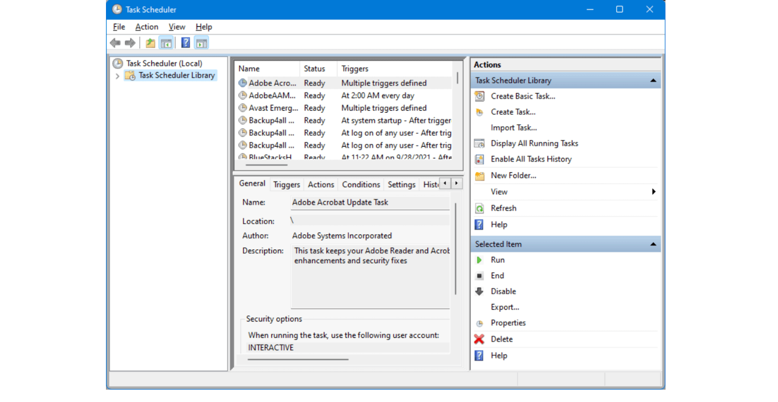Click the Enable All Tasks History icon
The image size is (778, 402).
point(479,159)
